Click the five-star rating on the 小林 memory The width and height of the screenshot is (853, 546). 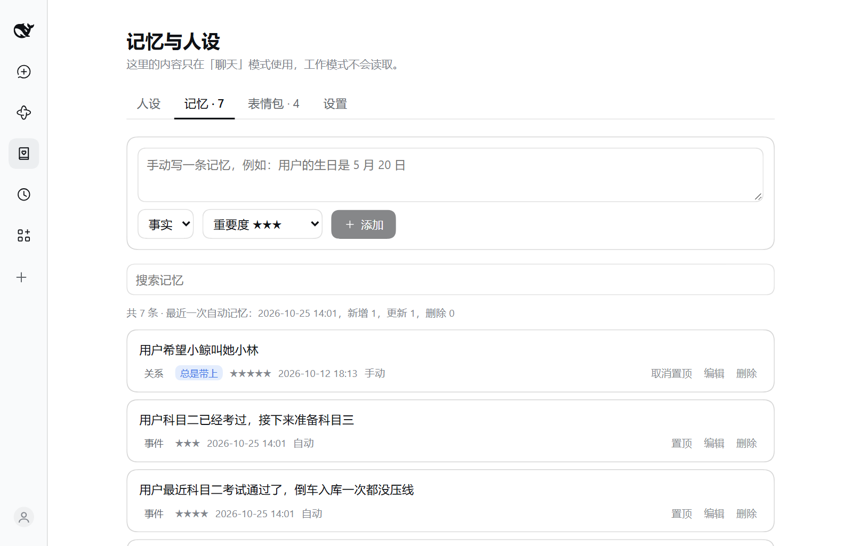250,374
